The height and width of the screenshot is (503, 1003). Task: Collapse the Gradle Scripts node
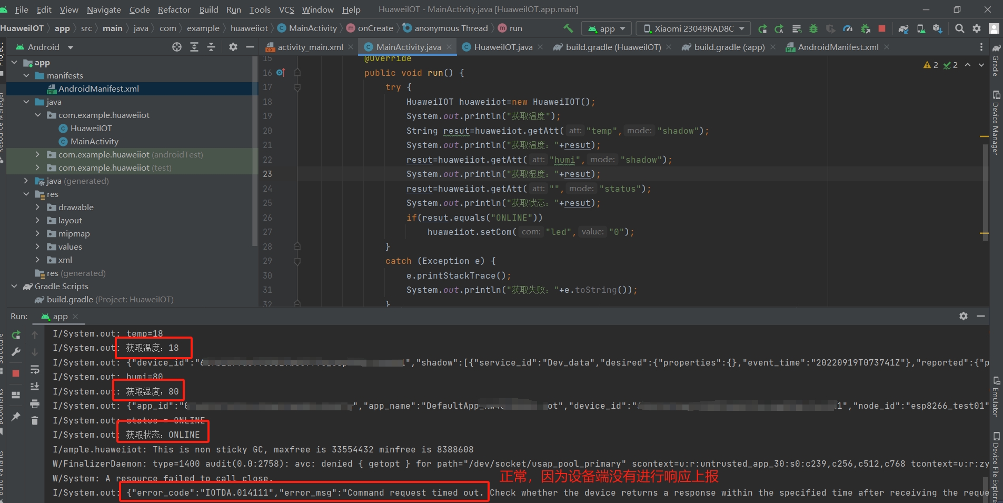click(14, 286)
